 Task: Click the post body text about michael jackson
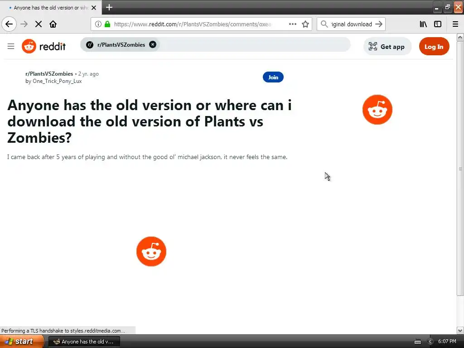(x=147, y=157)
